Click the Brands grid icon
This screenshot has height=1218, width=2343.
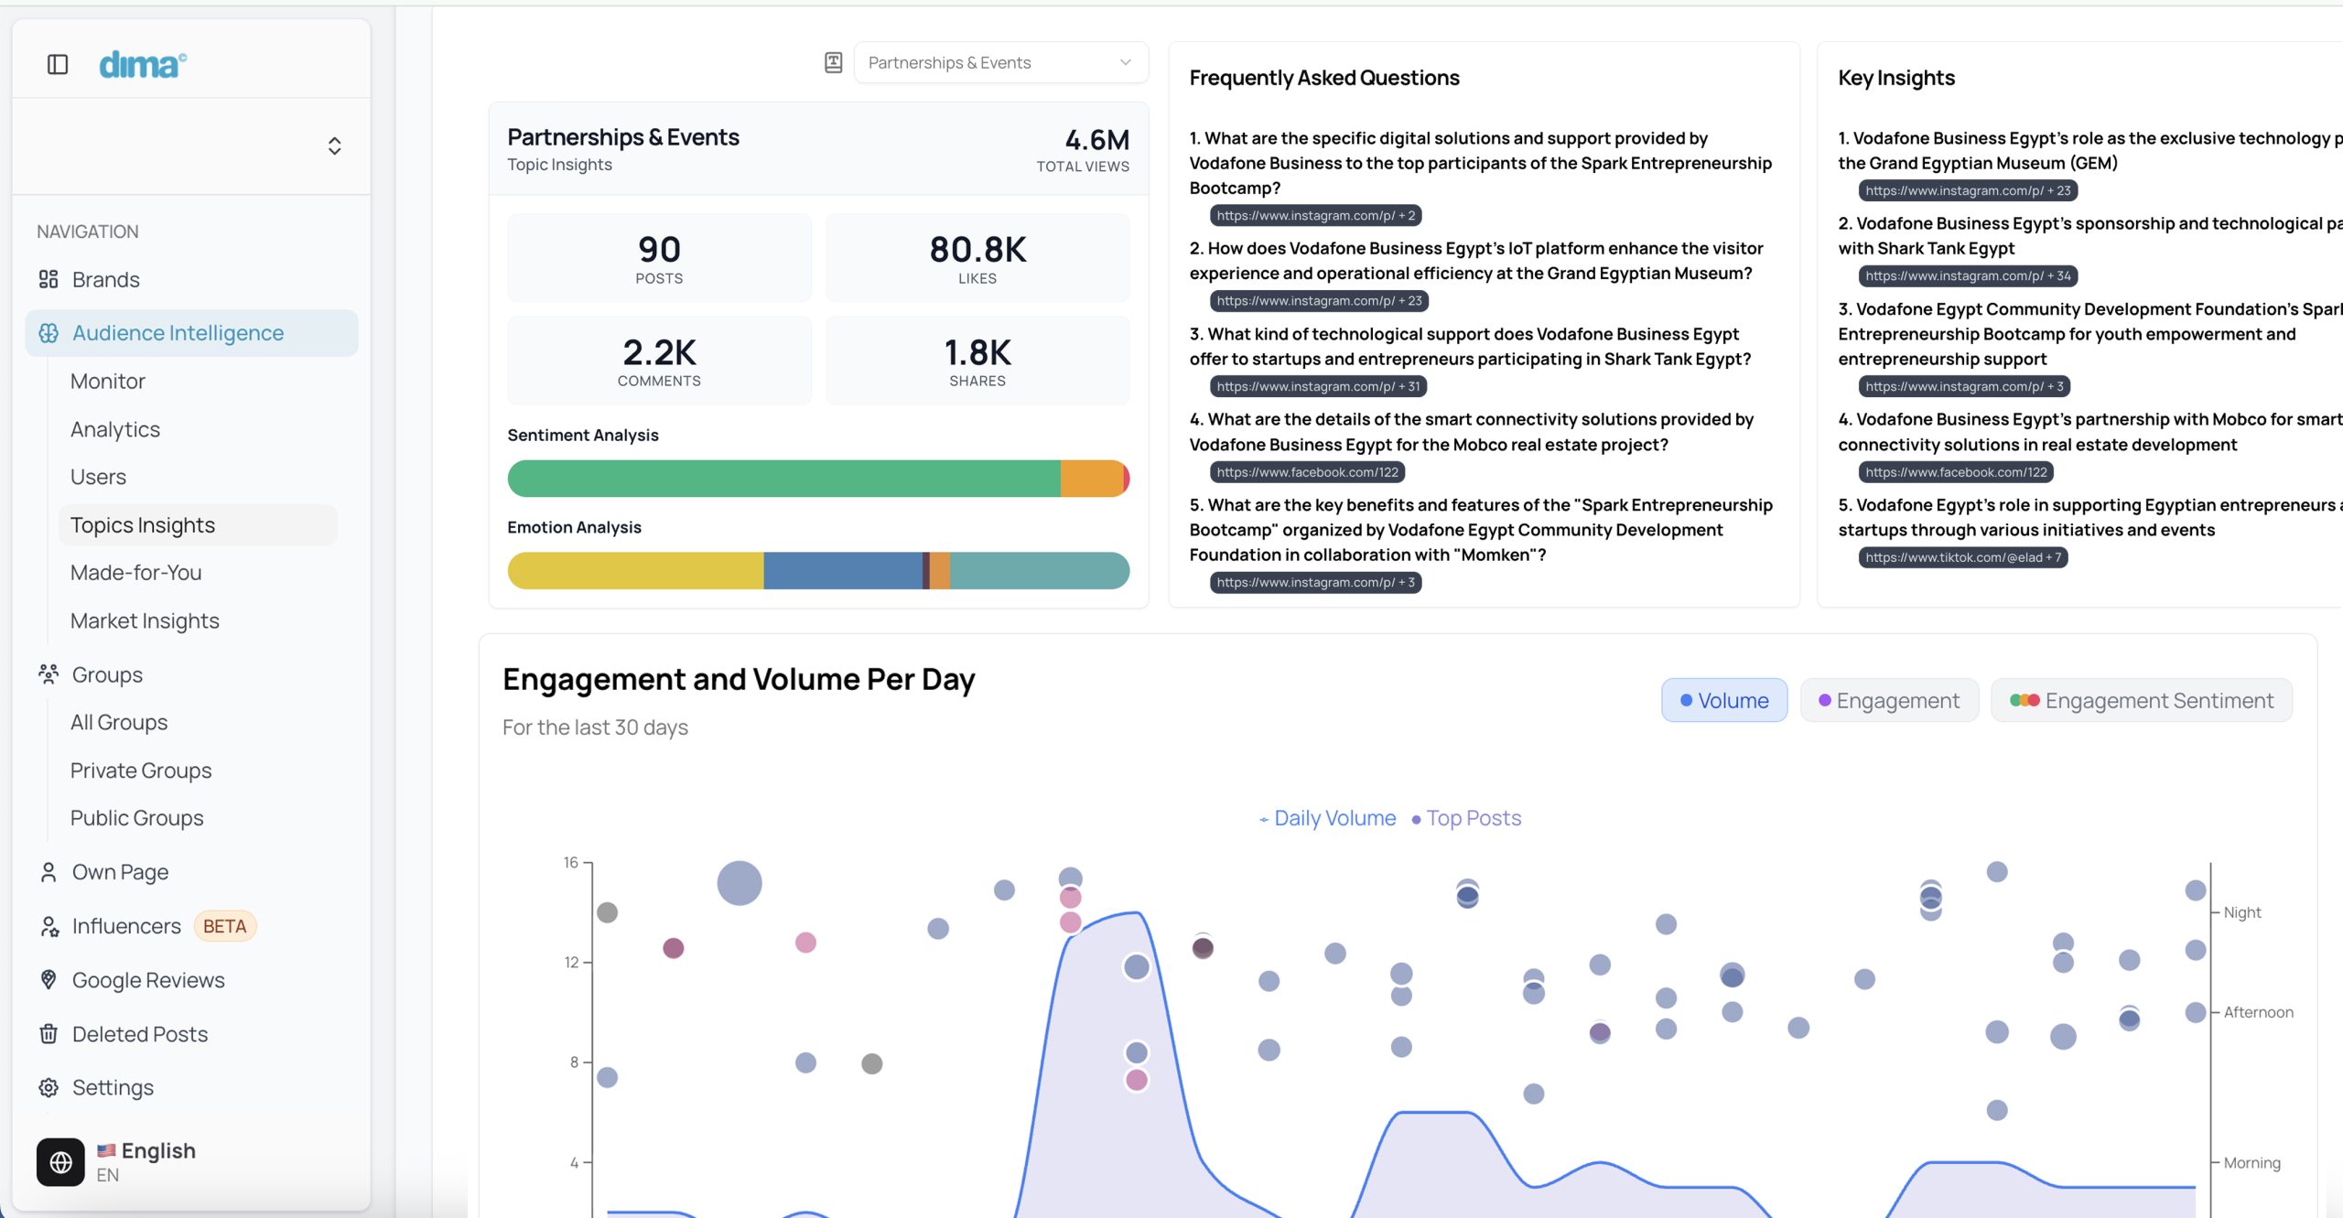coord(49,279)
